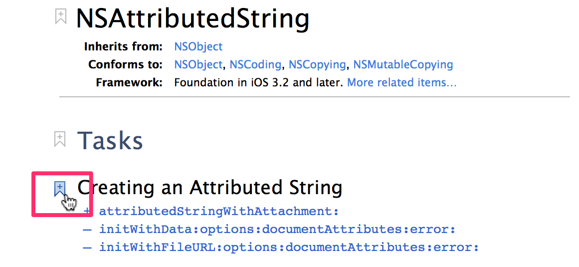579x267 pixels.
Task: Toggle bookmark for Creating an Attributed String
Action: (60, 189)
